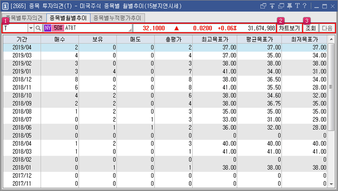Click average target 36.50 in 2018/12 row
The width and height of the screenshot is (338, 191).
tap(274, 80)
